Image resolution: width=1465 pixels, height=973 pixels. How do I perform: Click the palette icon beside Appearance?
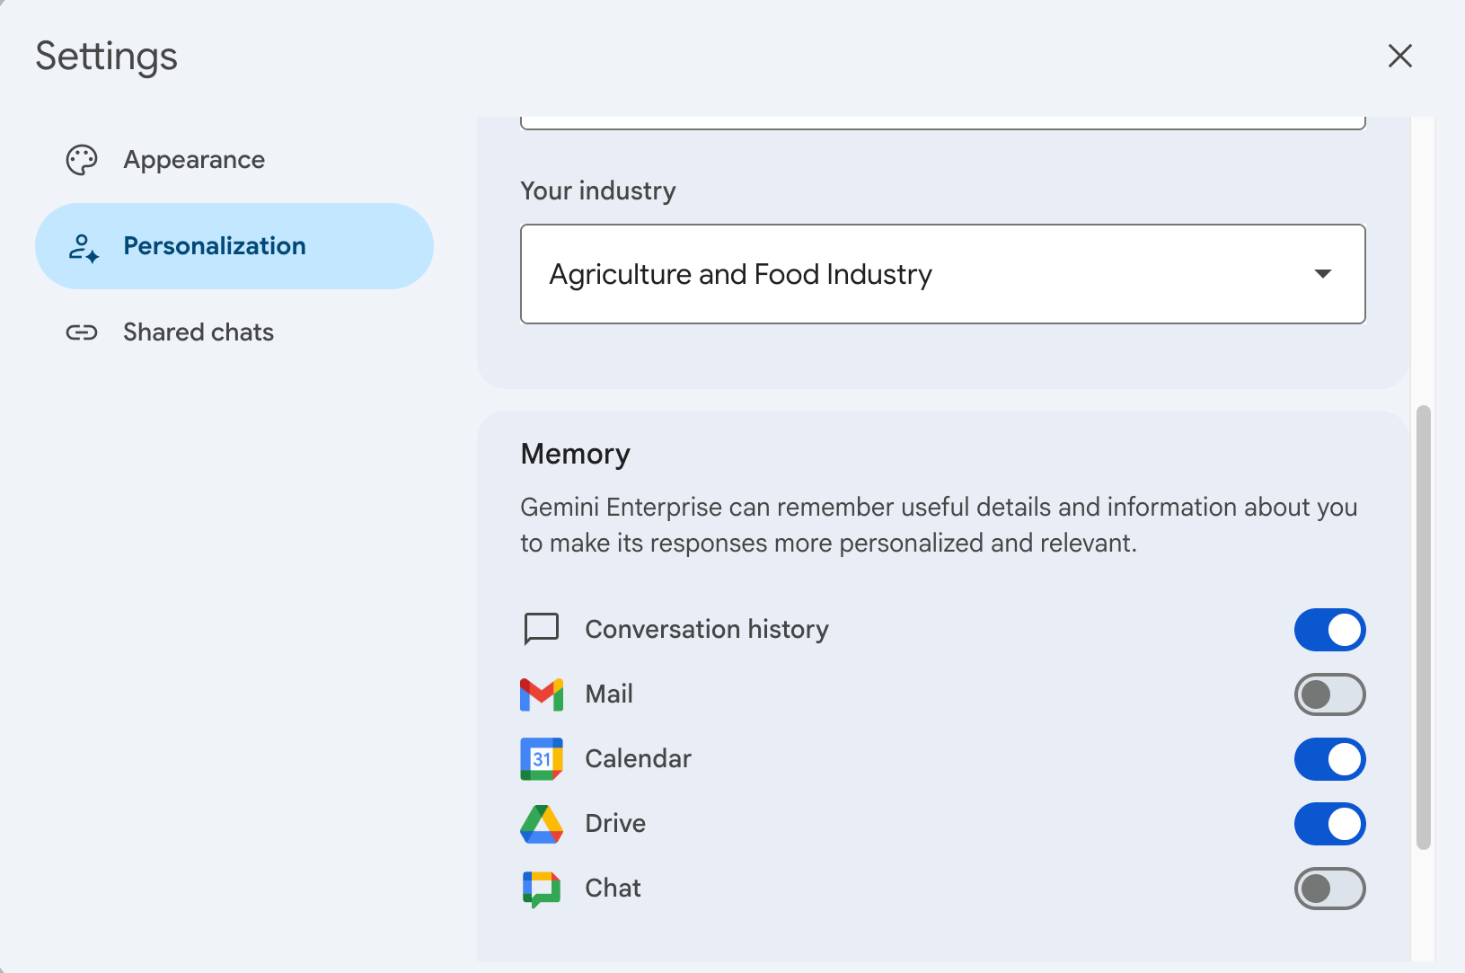tap(82, 159)
